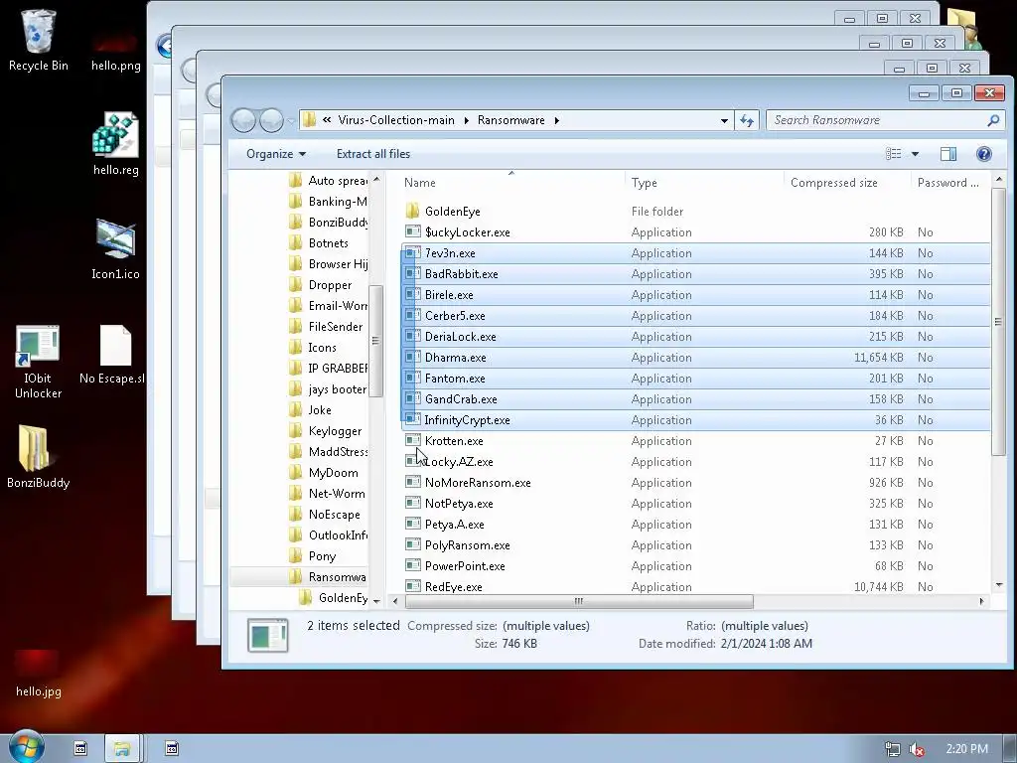Open the view options dropdown arrow

click(x=915, y=154)
